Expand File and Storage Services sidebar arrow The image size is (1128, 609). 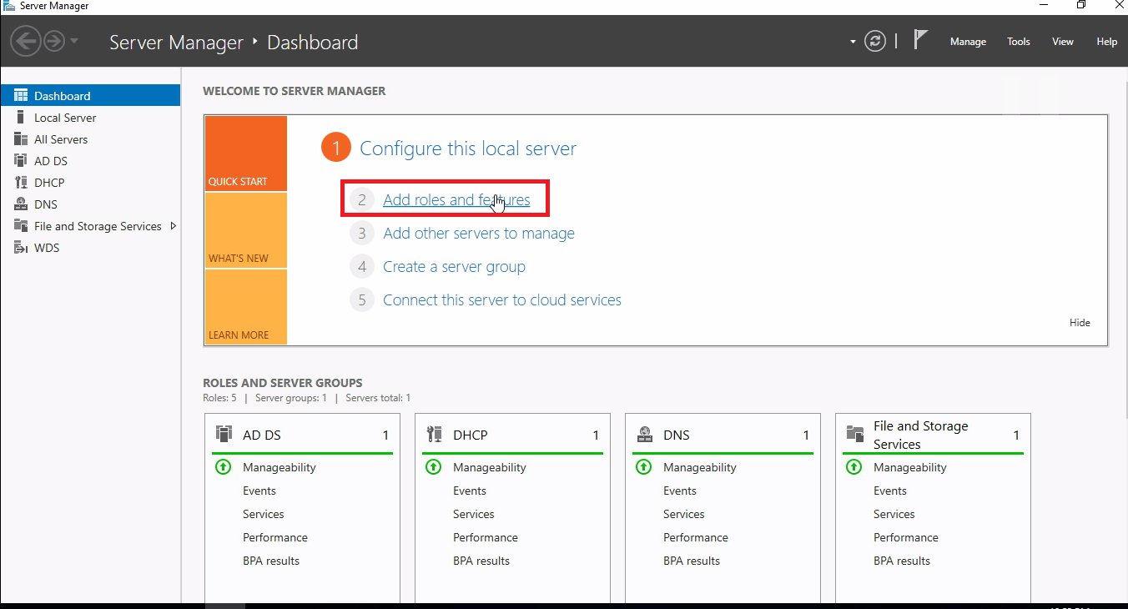point(173,226)
